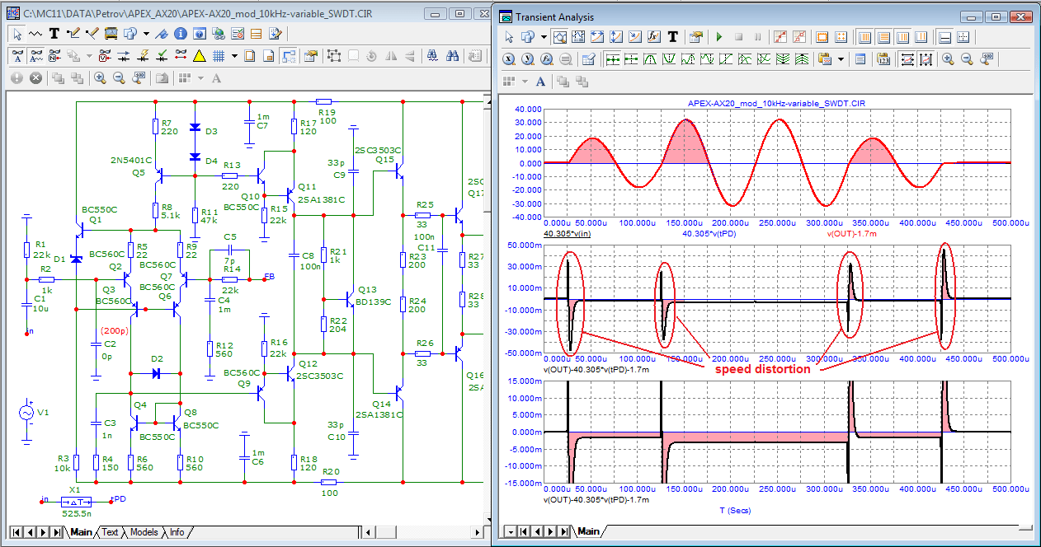
Task: Click the Peak cursor mode icon
Action: [650, 59]
